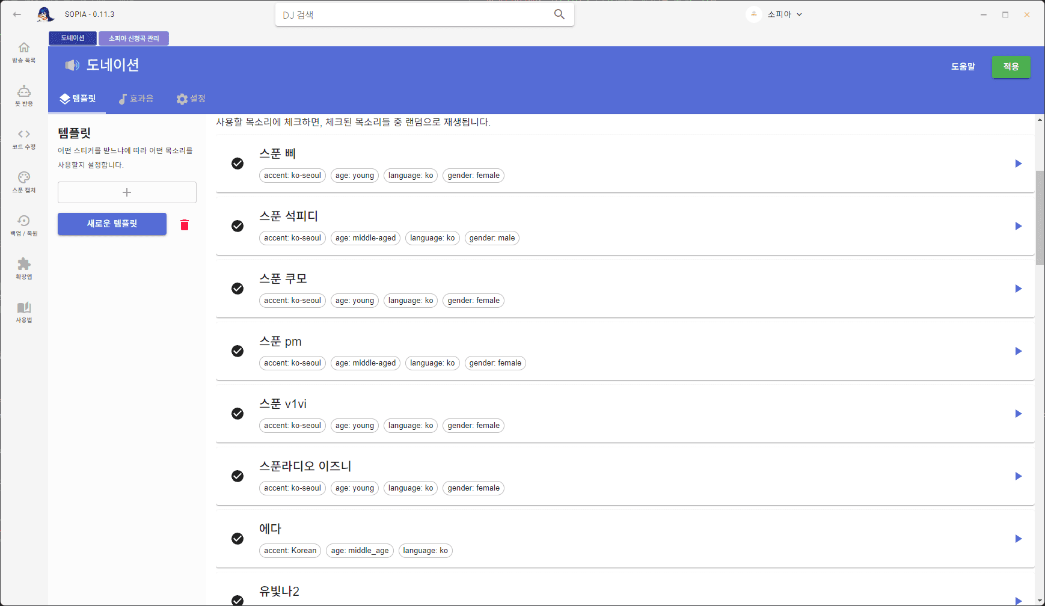Open 코드 수정 code editor icon
1045x606 pixels.
click(x=24, y=135)
